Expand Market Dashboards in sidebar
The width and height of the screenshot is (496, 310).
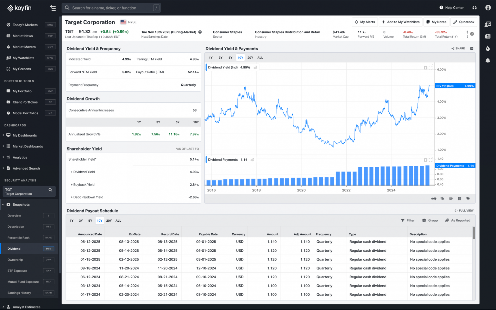pos(28,146)
